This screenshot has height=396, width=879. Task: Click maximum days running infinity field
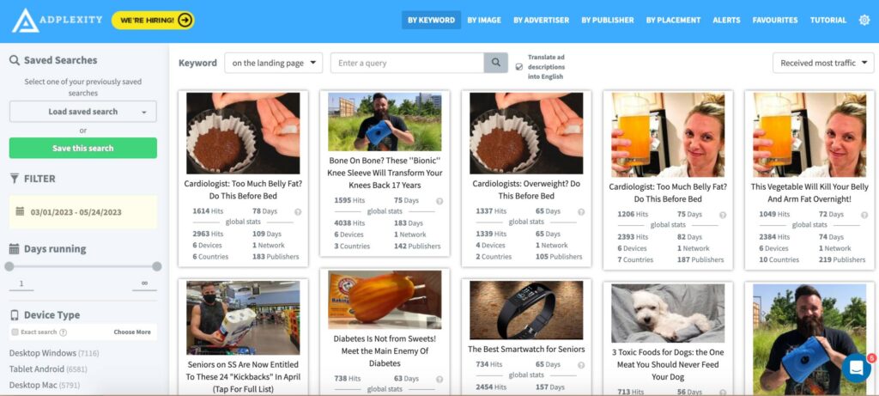tap(144, 283)
